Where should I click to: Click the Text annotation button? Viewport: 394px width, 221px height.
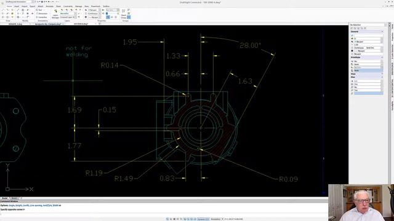[x=39, y=10]
